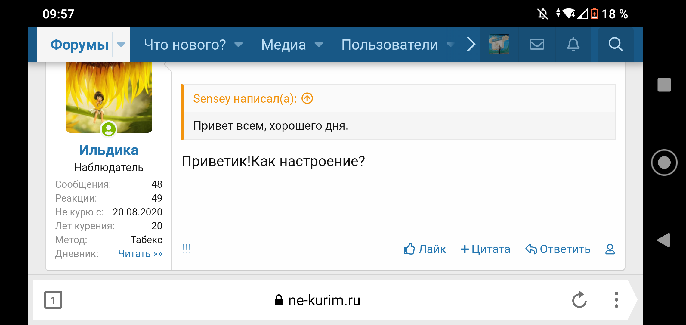Open the browser three-dot menu
The image size is (686, 325).
click(616, 300)
